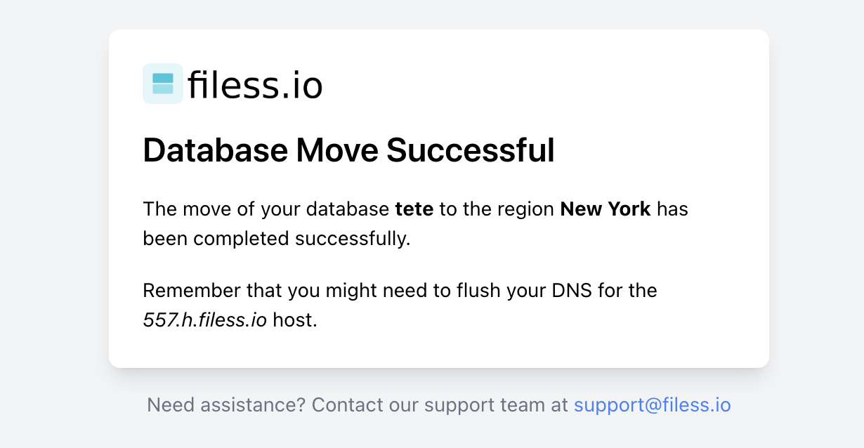Image resolution: width=864 pixels, height=448 pixels.
Task: Click the italic 557.h.filess.io host name
Action: point(204,320)
